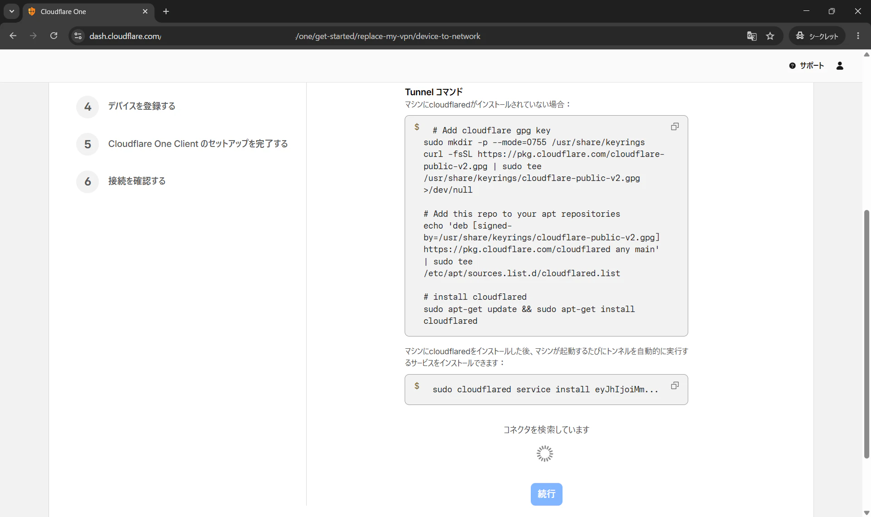Click the vertical page scrollbar thumb
871x517 pixels.
[x=866, y=334]
